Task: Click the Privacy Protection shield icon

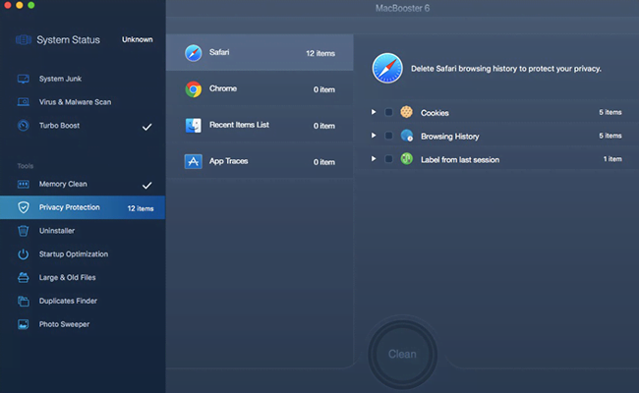Action: click(x=24, y=207)
